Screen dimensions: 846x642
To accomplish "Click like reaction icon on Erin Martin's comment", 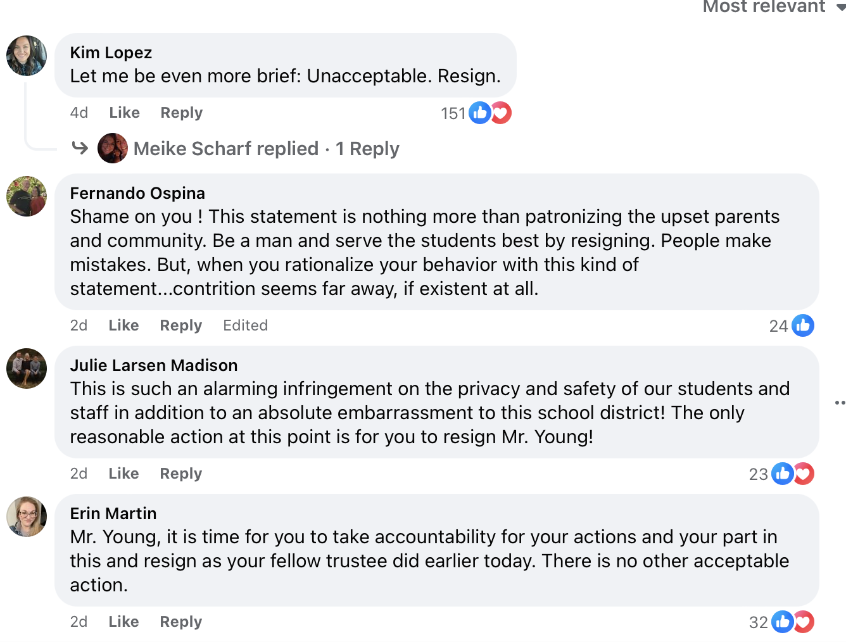I will click(783, 622).
